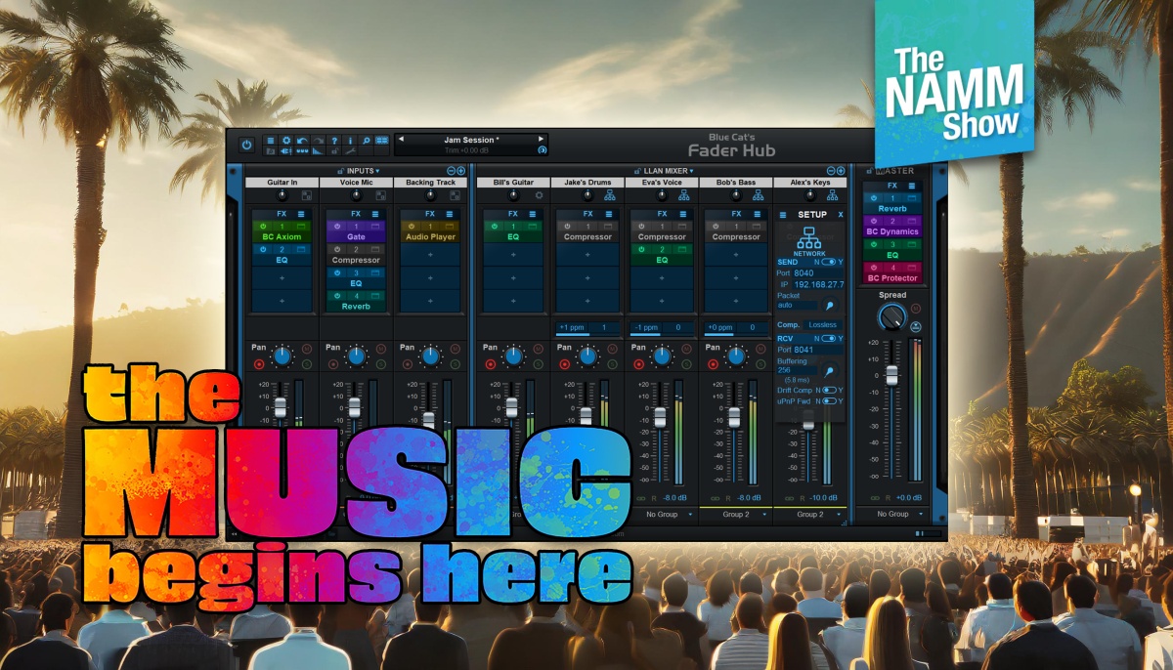The width and height of the screenshot is (1173, 670).
Task: Expand the INPUTS section dropdown
Action: click(x=377, y=171)
